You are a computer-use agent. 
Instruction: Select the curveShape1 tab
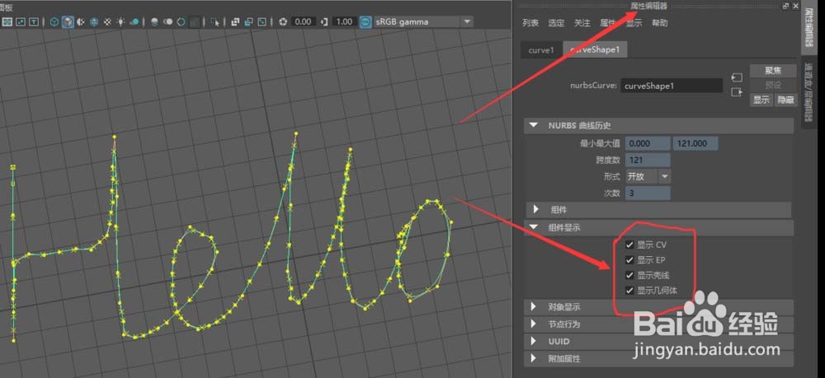(595, 50)
